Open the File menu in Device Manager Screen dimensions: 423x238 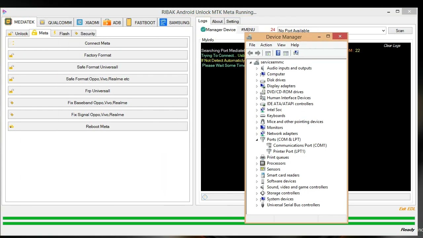click(x=252, y=45)
